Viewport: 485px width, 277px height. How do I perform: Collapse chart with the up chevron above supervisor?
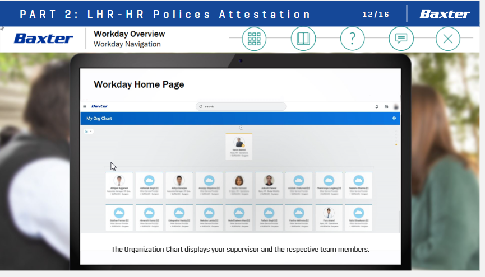(x=241, y=128)
